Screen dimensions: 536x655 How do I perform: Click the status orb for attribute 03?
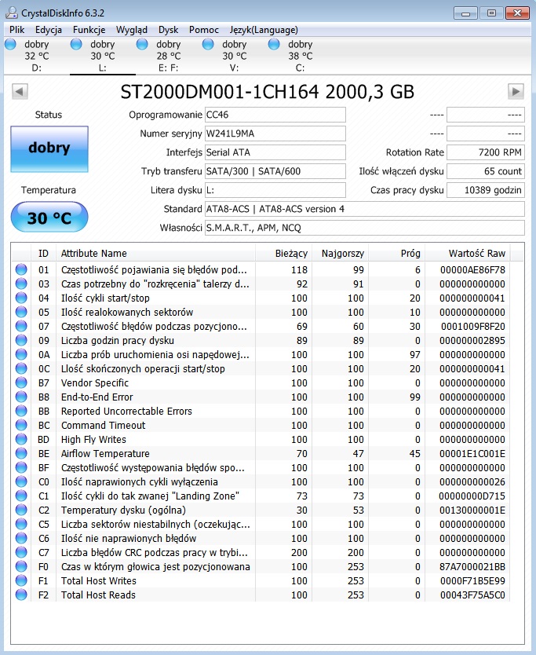pyautogui.click(x=21, y=284)
